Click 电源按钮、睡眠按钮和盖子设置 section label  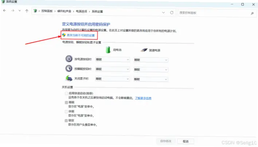click(x=82, y=42)
